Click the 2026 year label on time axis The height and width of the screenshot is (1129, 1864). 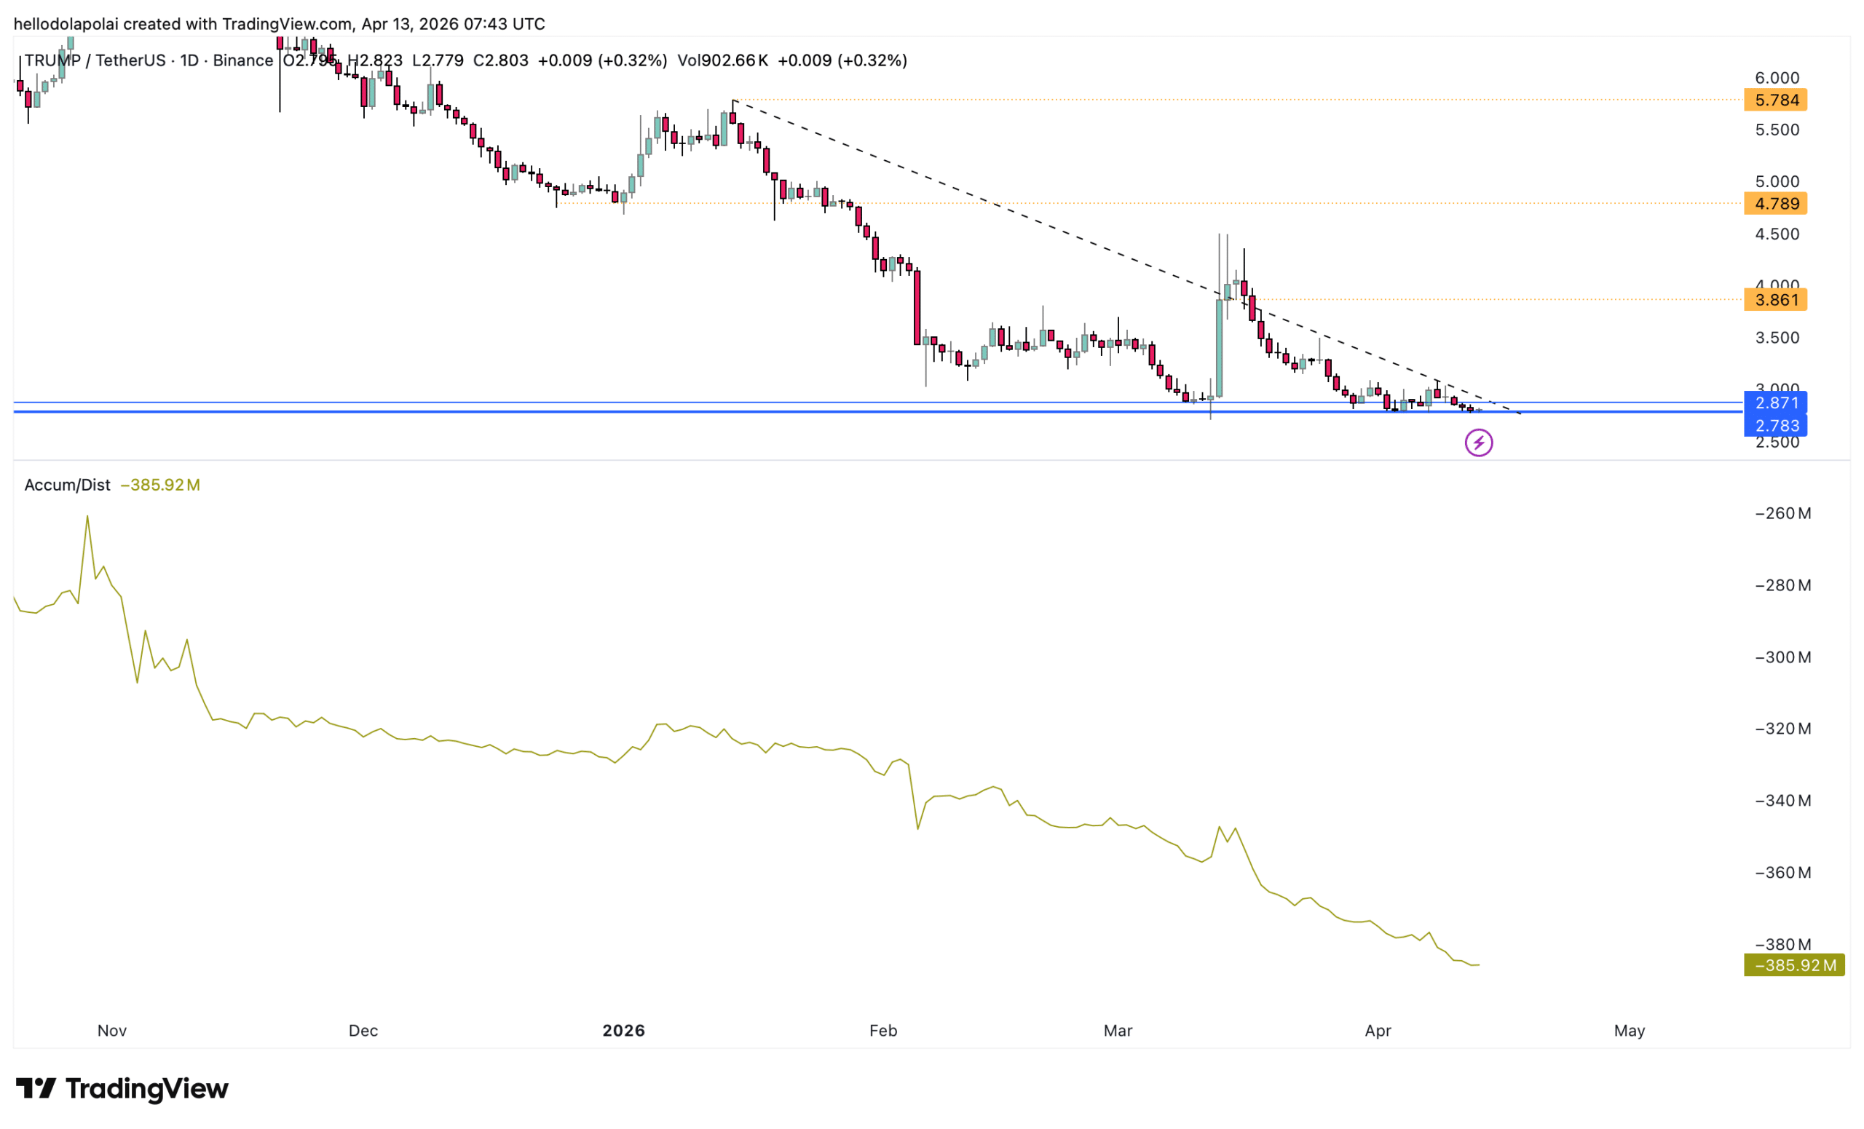pyautogui.click(x=623, y=1031)
